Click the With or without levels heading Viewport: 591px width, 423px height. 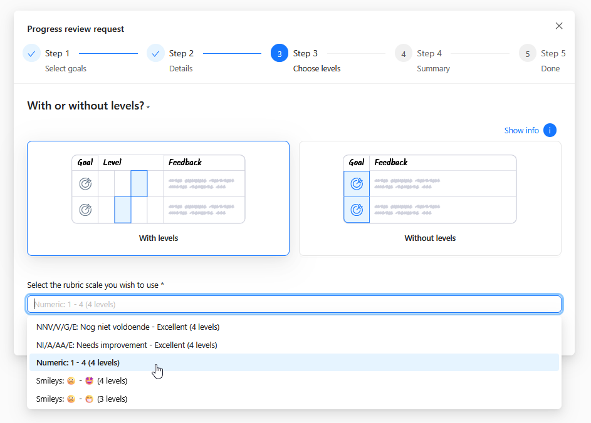tap(86, 106)
